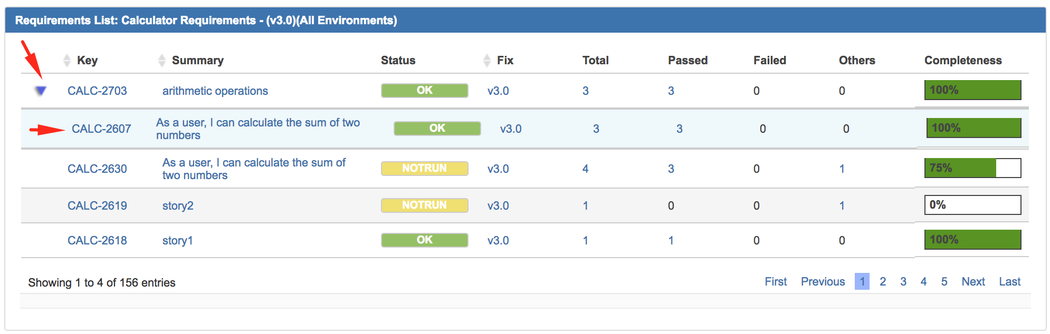The image size is (1050, 334).
Task: Open requirement CALC-2703
Action: (x=97, y=91)
